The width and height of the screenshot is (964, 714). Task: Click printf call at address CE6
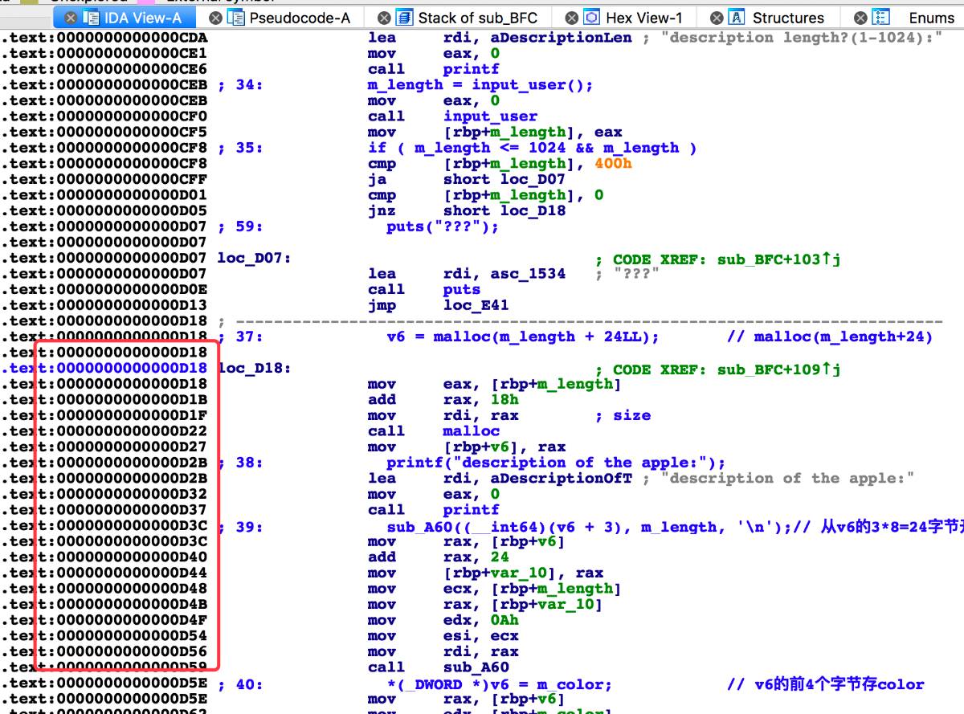(471, 69)
